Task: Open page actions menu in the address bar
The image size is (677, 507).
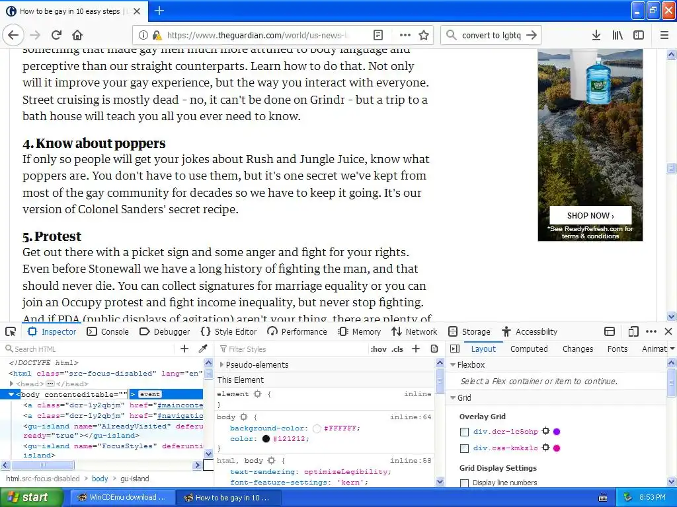Action: [x=405, y=36]
